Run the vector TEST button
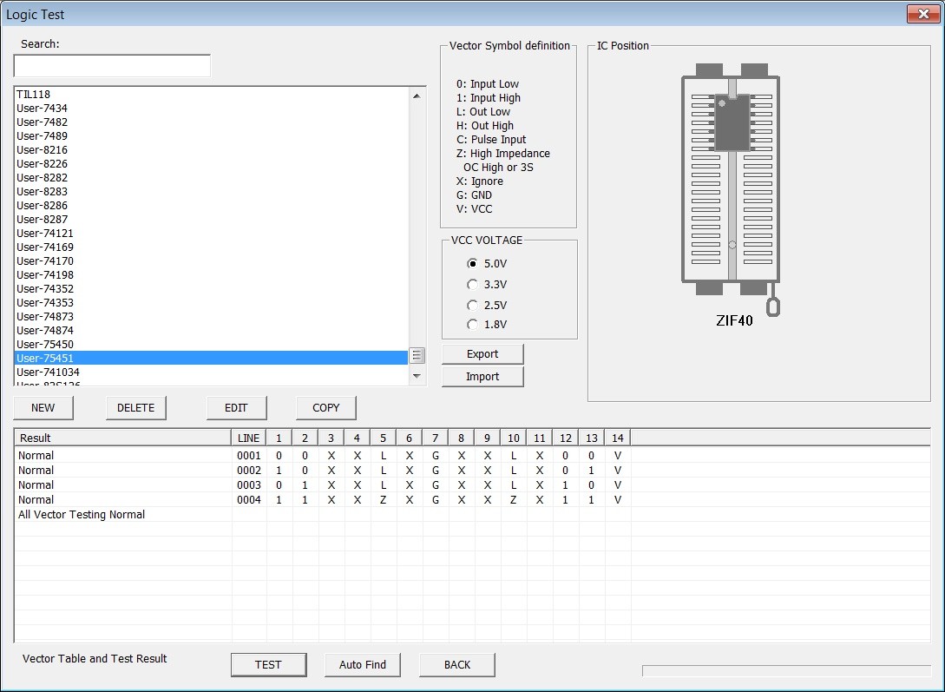 pyautogui.click(x=268, y=664)
